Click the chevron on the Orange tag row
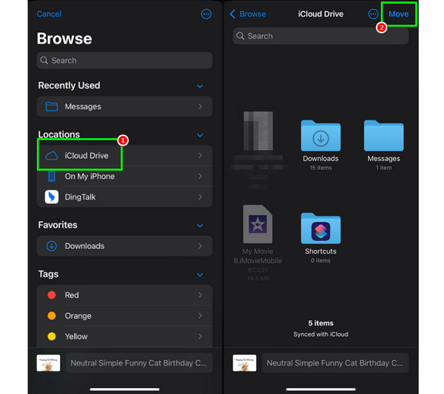Viewport: 444px width, 394px height. pos(201,316)
